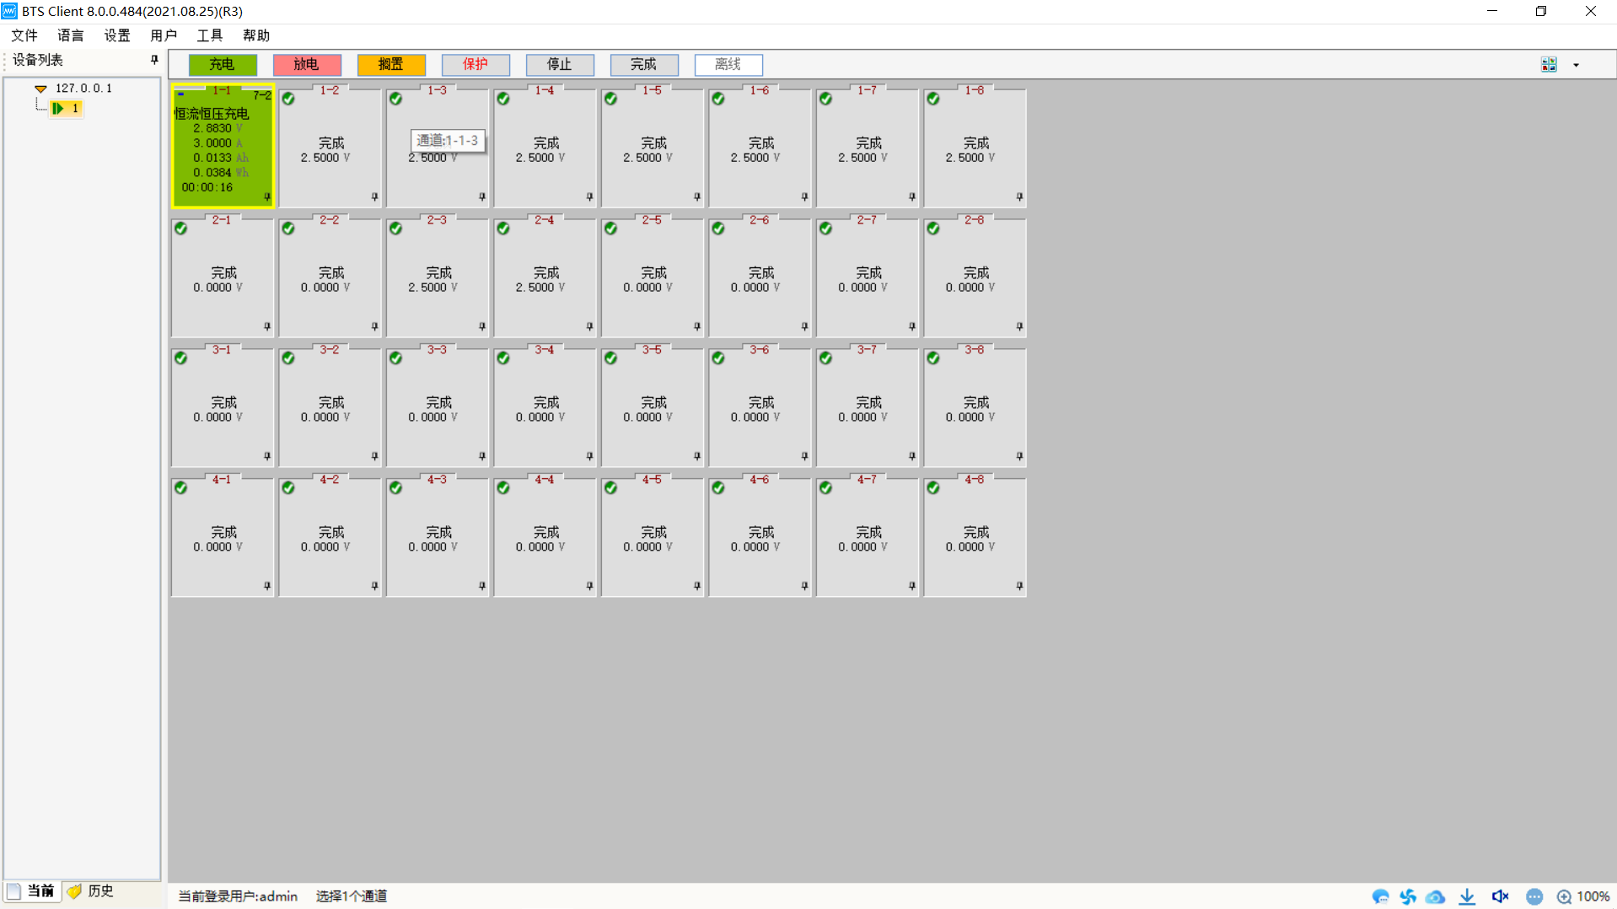Viewport: 1617px width, 909px height.
Task: Open the 用户 menu
Action: (164, 35)
